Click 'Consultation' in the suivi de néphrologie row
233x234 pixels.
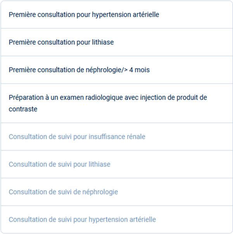(x=28, y=192)
